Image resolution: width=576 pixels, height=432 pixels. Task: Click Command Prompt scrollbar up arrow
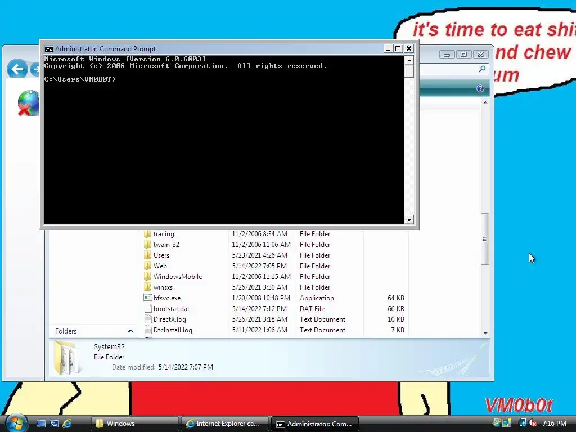point(409,60)
